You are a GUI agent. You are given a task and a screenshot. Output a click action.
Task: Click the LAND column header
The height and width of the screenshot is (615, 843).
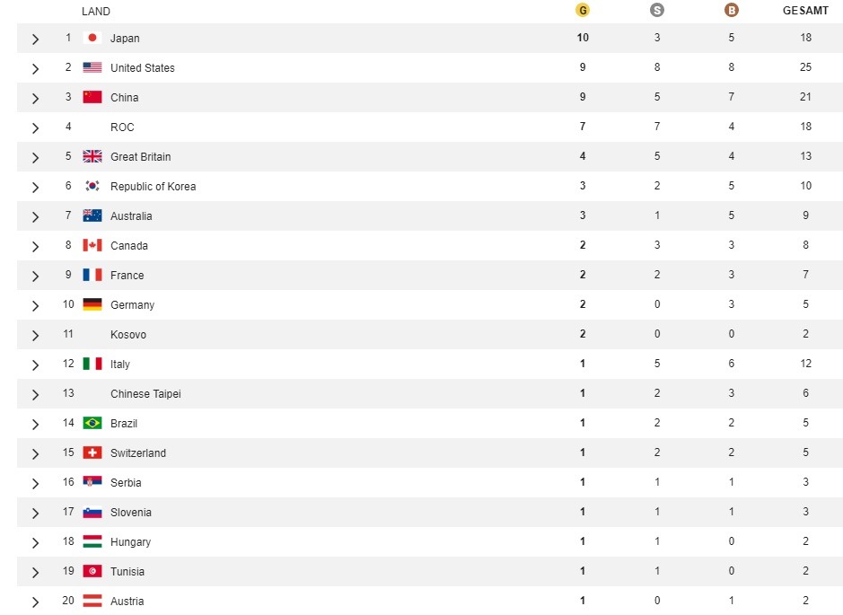(96, 12)
